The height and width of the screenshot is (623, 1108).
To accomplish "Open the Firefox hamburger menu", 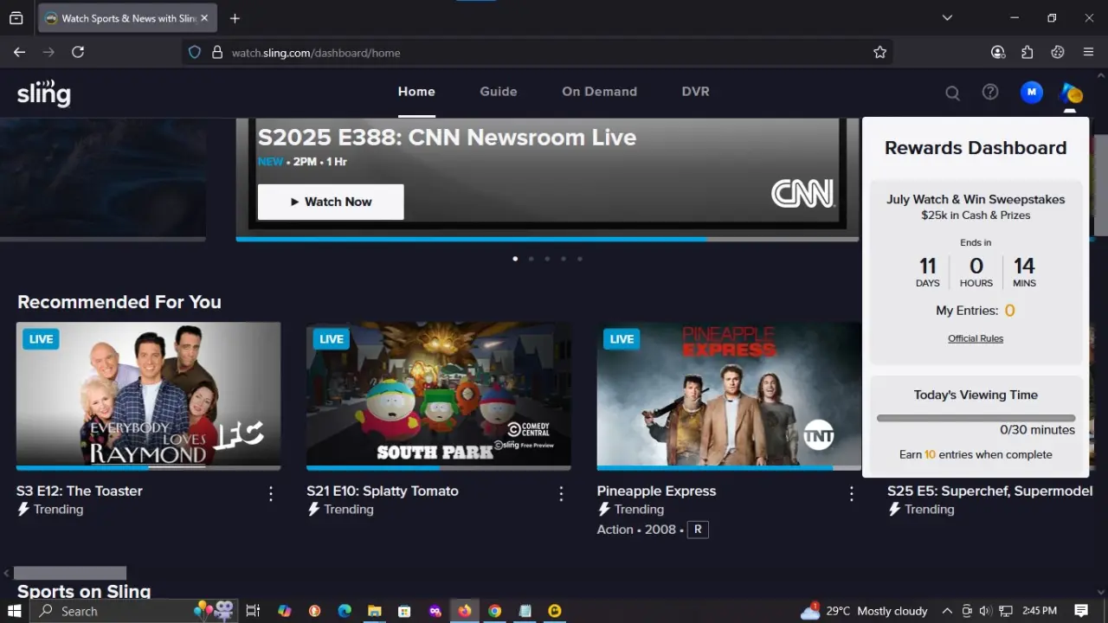I will tap(1088, 52).
